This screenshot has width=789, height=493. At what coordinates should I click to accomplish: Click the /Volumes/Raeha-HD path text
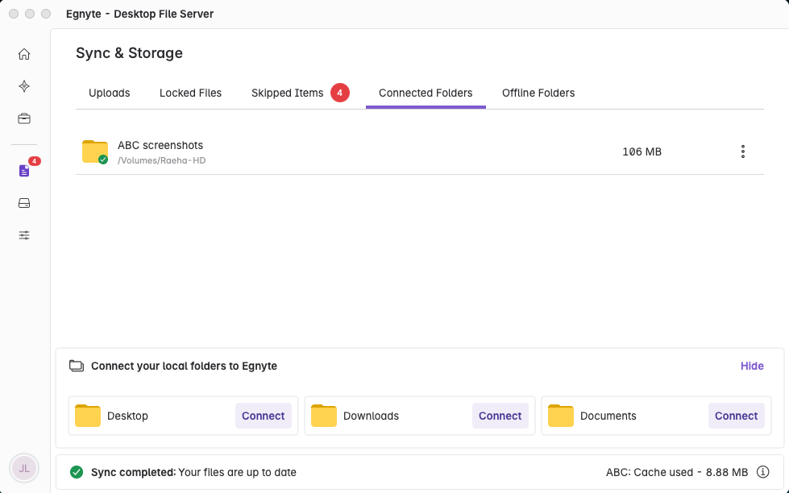pos(161,160)
